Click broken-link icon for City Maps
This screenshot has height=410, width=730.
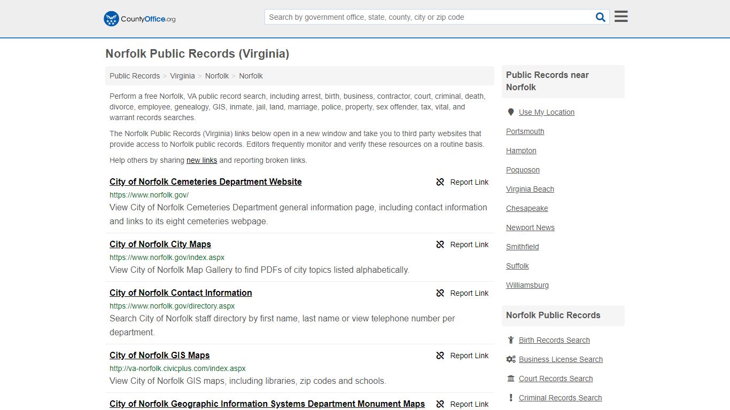440,245
